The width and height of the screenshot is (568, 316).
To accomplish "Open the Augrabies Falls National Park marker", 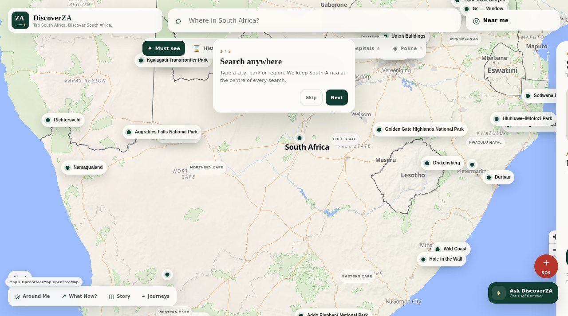I will point(162,132).
